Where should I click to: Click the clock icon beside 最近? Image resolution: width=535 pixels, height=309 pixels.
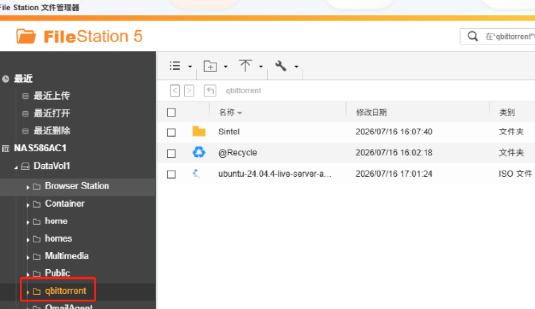6,79
